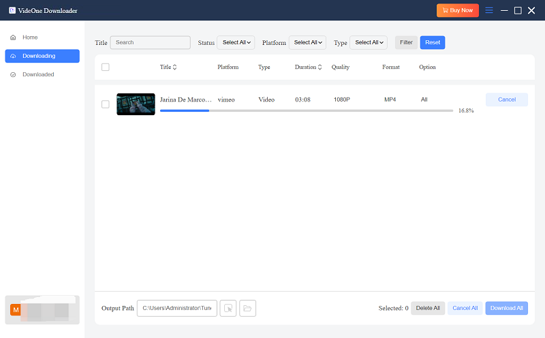Toggle the select-all checkbox in table header
This screenshot has height=338, width=545.
[x=105, y=67]
